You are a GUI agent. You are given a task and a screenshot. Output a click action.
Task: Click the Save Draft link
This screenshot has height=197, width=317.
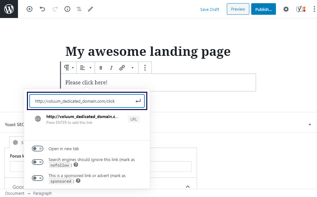click(x=210, y=9)
